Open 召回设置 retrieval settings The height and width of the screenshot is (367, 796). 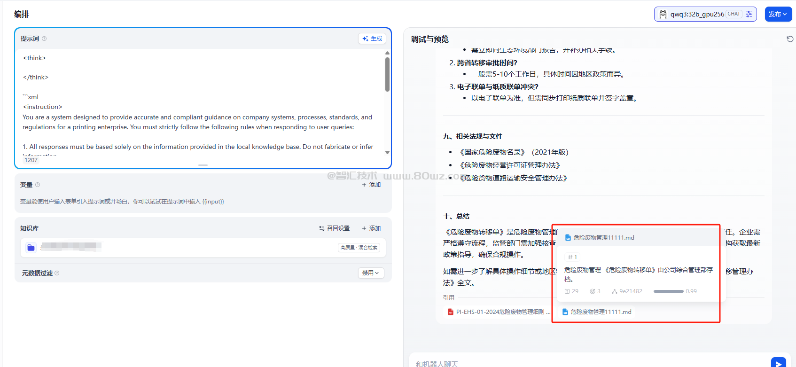(x=335, y=228)
